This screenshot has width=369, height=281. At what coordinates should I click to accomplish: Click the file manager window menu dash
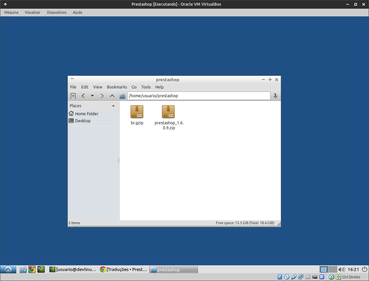click(72, 79)
